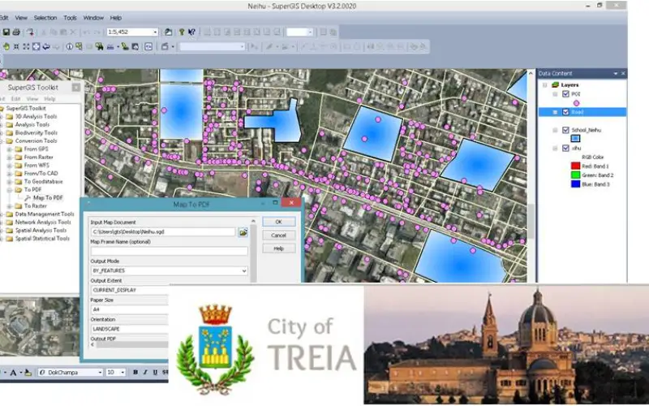Image resolution: width=649 pixels, height=406 pixels.
Task: Open the View menu
Action: [x=21, y=18]
